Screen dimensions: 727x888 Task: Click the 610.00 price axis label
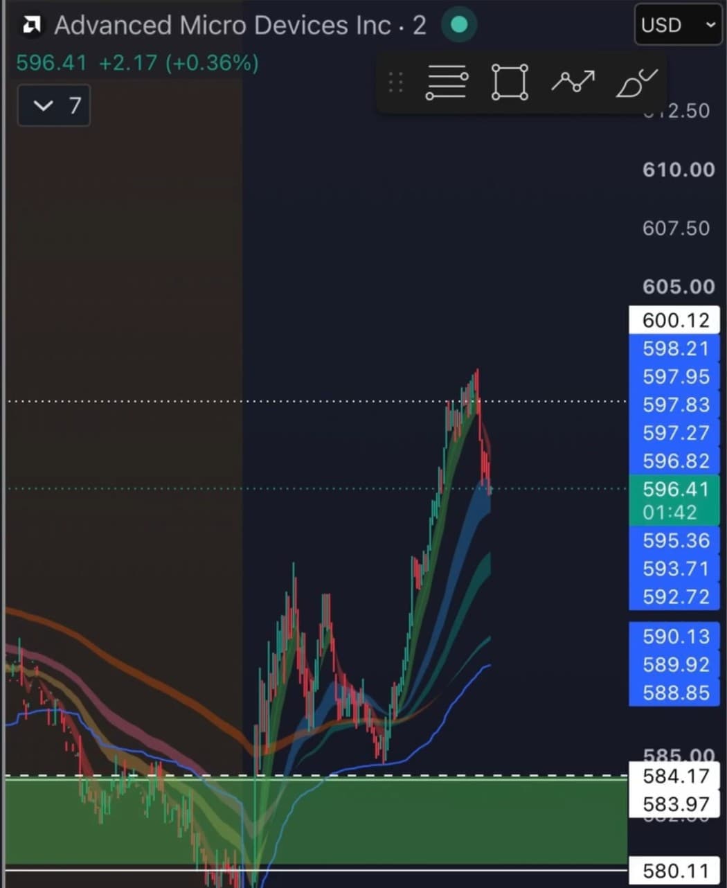pos(679,170)
